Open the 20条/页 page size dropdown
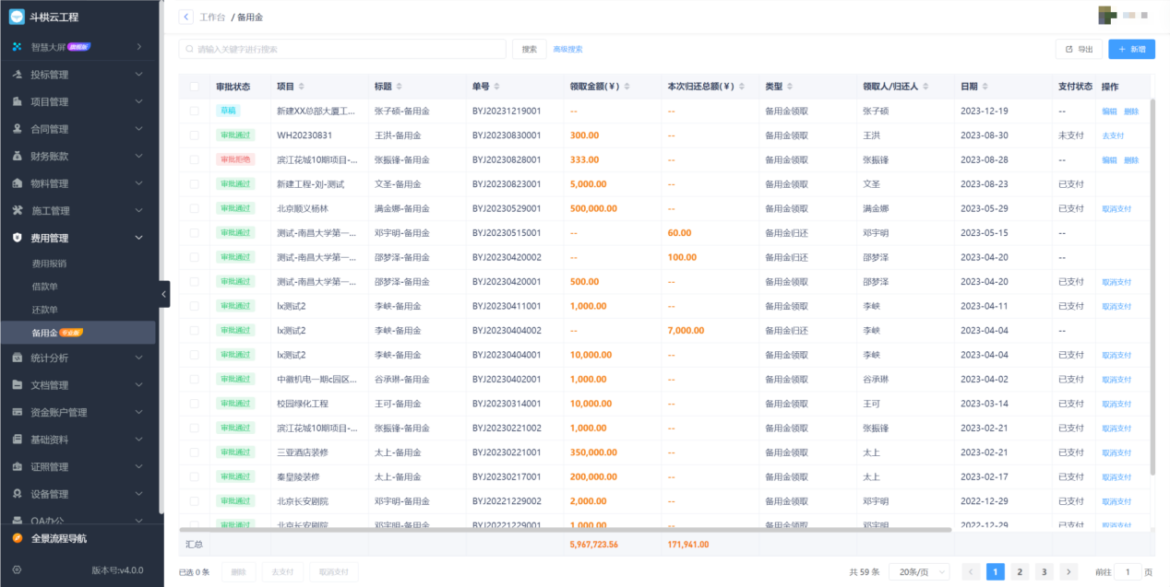The height and width of the screenshot is (587, 1170). coord(919,571)
